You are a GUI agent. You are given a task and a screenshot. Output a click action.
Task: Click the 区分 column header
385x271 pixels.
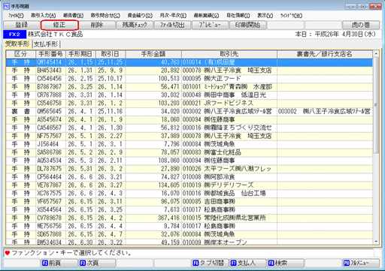pyautogui.click(x=21, y=54)
